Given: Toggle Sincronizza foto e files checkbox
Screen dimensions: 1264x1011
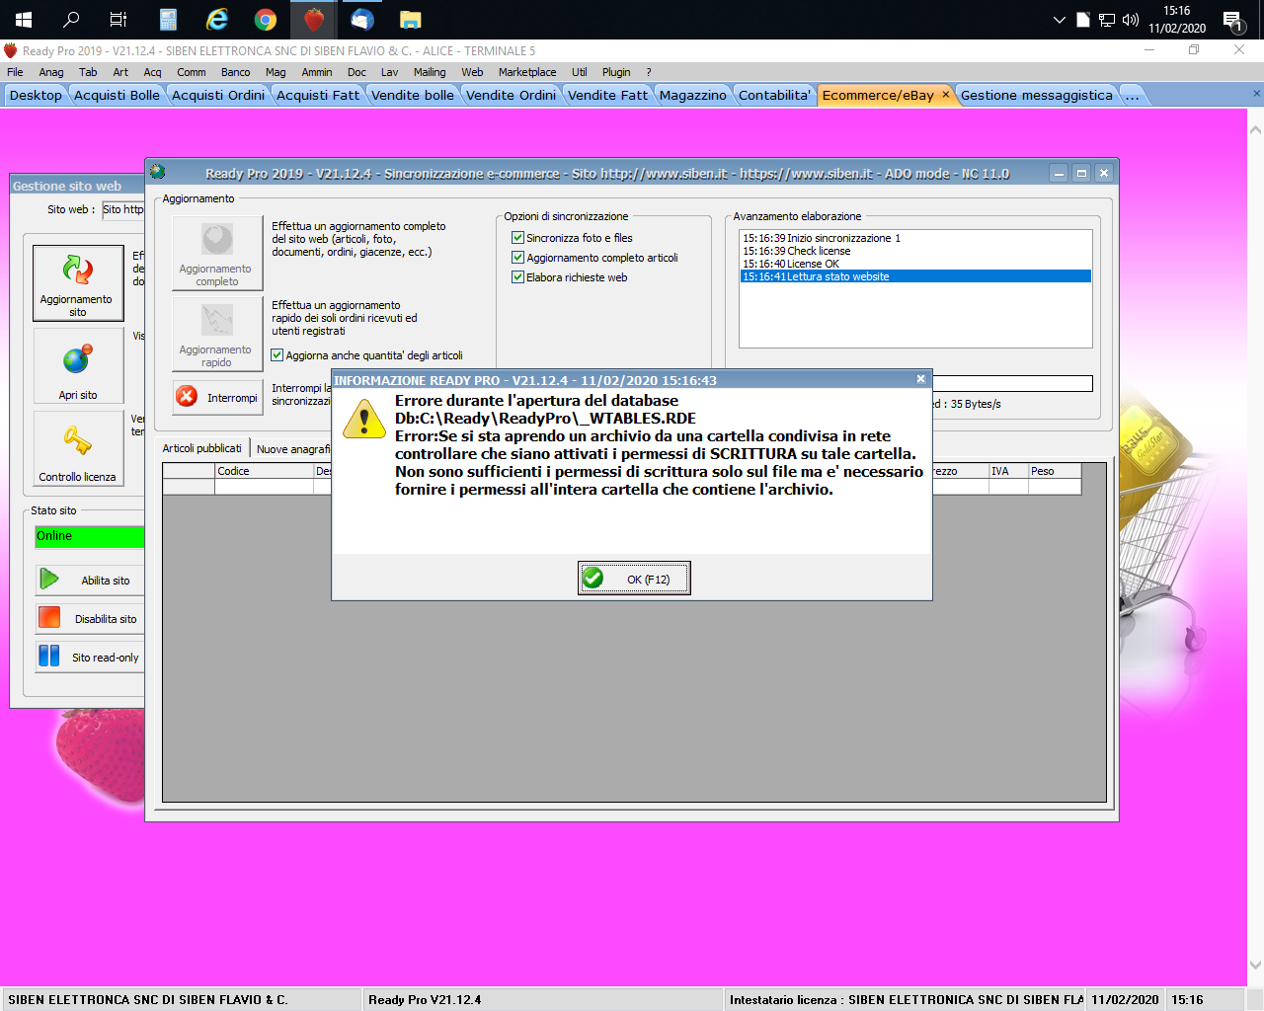Looking at the screenshot, I should (517, 238).
